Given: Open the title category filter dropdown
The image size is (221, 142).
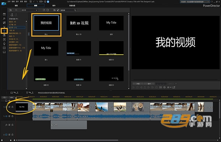Looking at the screenshot, I should tap(29, 10).
